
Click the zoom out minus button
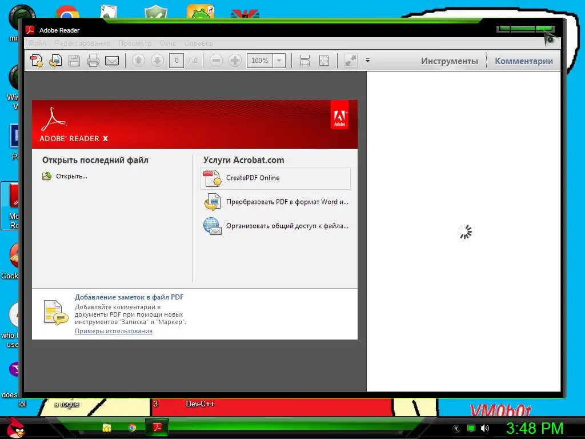coord(216,60)
